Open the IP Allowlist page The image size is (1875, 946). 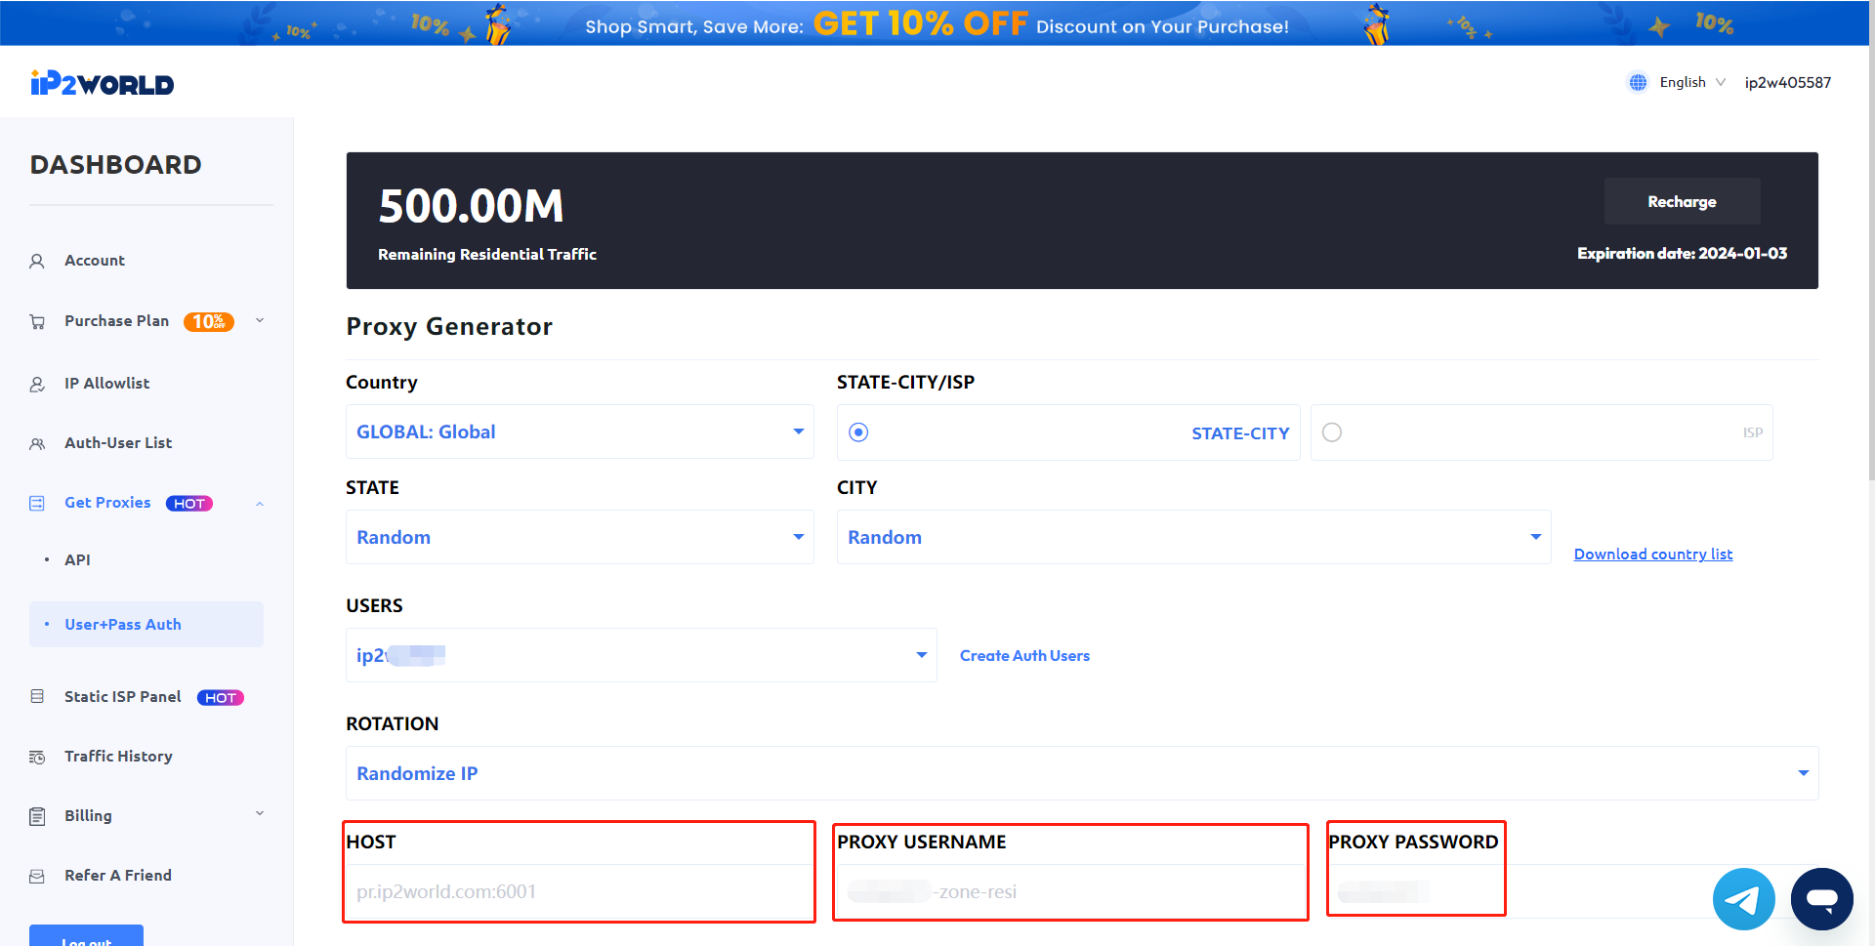tap(107, 384)
